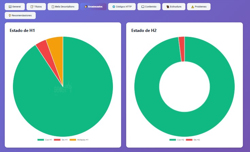Click the Estado de H2 heading
This screenshot has width=250, height=152.
(144, 31)
